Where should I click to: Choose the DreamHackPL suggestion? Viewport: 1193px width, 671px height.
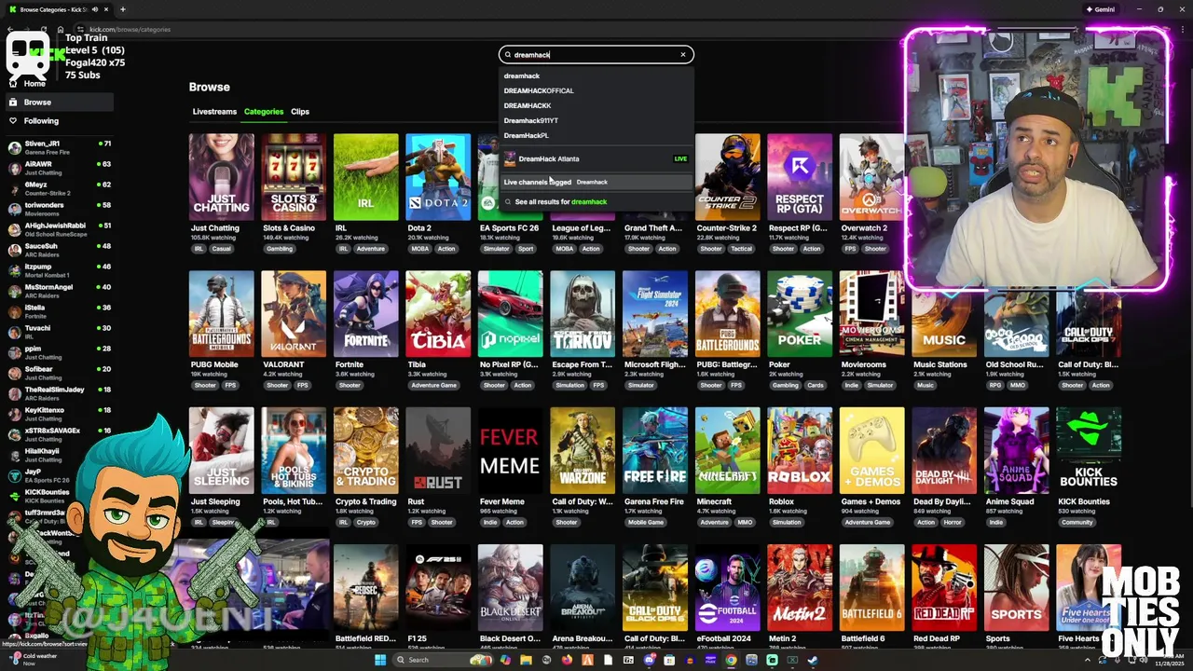[x=596, y=135]
